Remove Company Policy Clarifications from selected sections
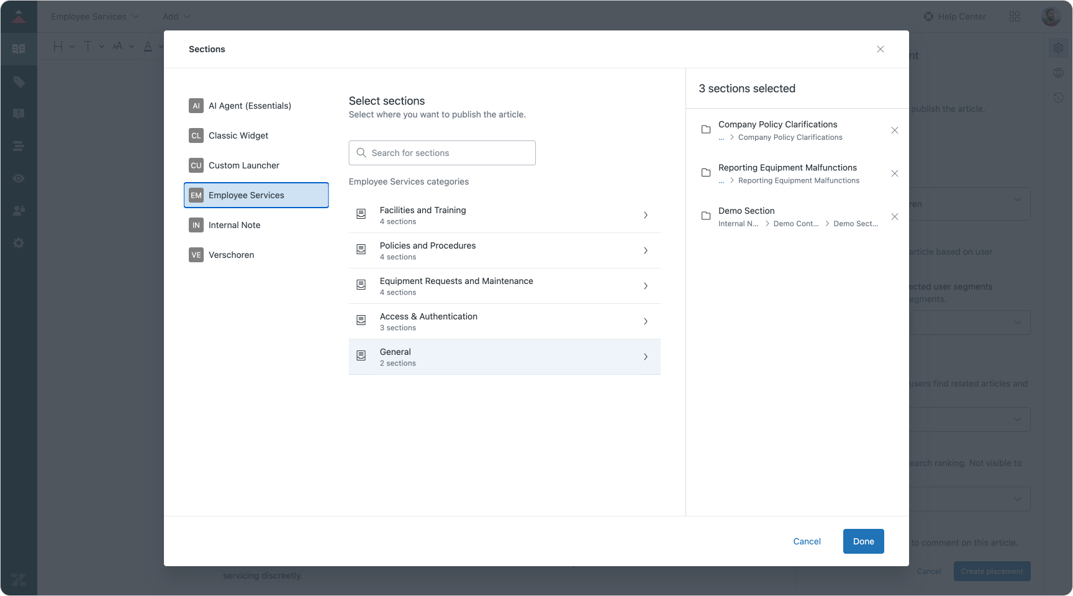Screen dimensions: 1073x596 tap(894, 131)
